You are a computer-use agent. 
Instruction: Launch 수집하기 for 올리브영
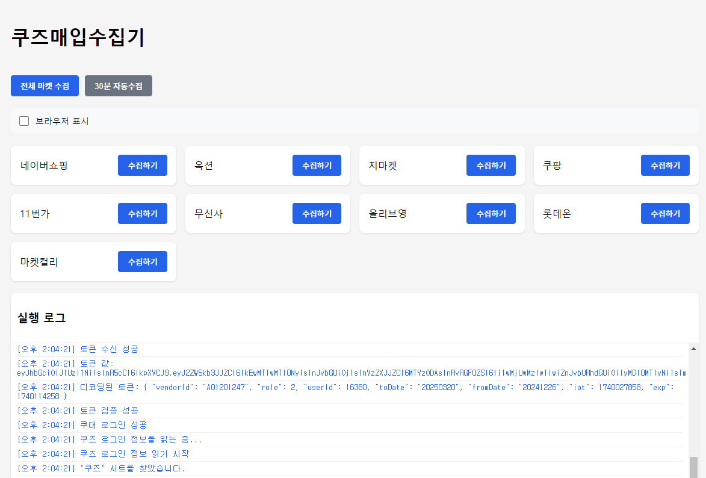click(491, 214)
